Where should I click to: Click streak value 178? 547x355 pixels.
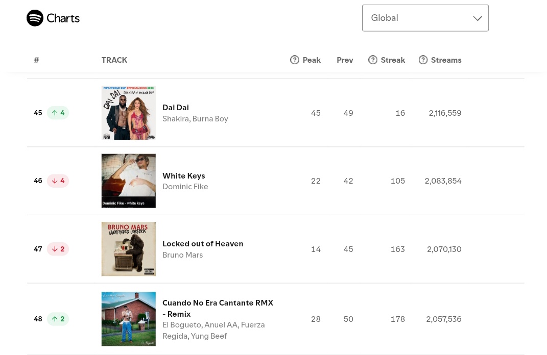pyautogui.click(x=398, y=319)
